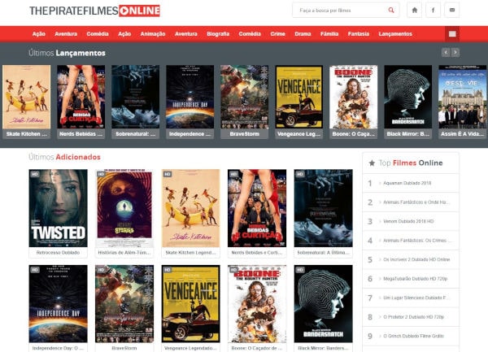Open the home icon button

coord(415,11)
